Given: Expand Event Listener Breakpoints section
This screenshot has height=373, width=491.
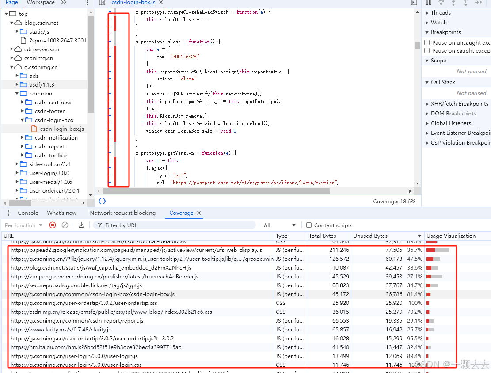Looking at the screenshot, I should (x=427, y=133).
